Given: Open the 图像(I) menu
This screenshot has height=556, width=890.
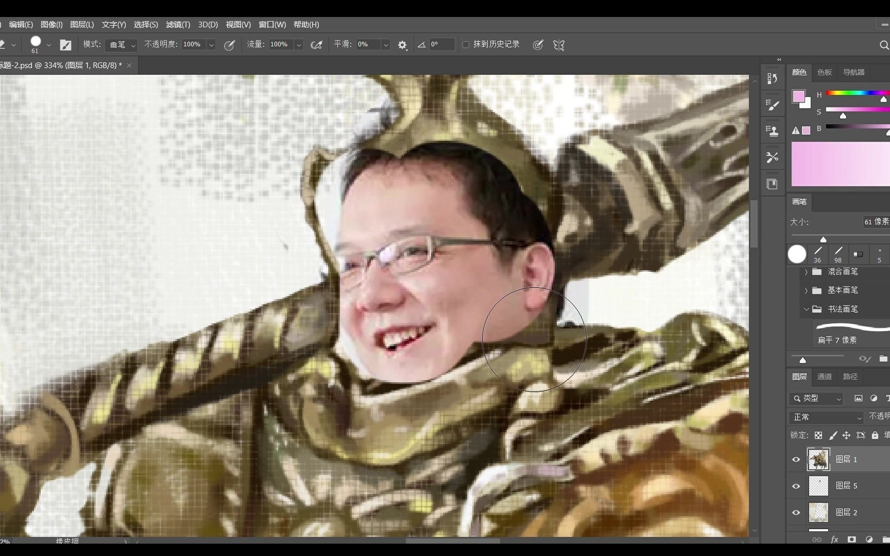Looking at the screenshot, I should [52, 25].
